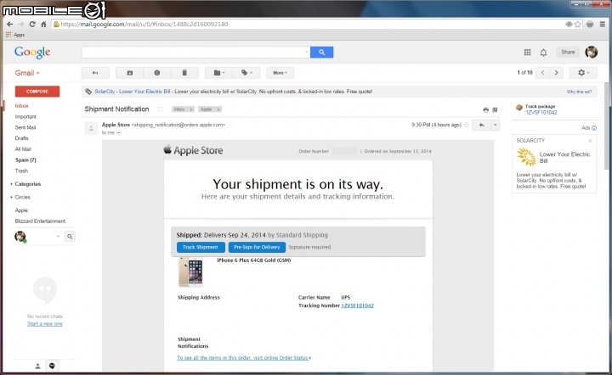Dismiss the SolarCity ad
The image size is (612, 375).
(590, 141)
